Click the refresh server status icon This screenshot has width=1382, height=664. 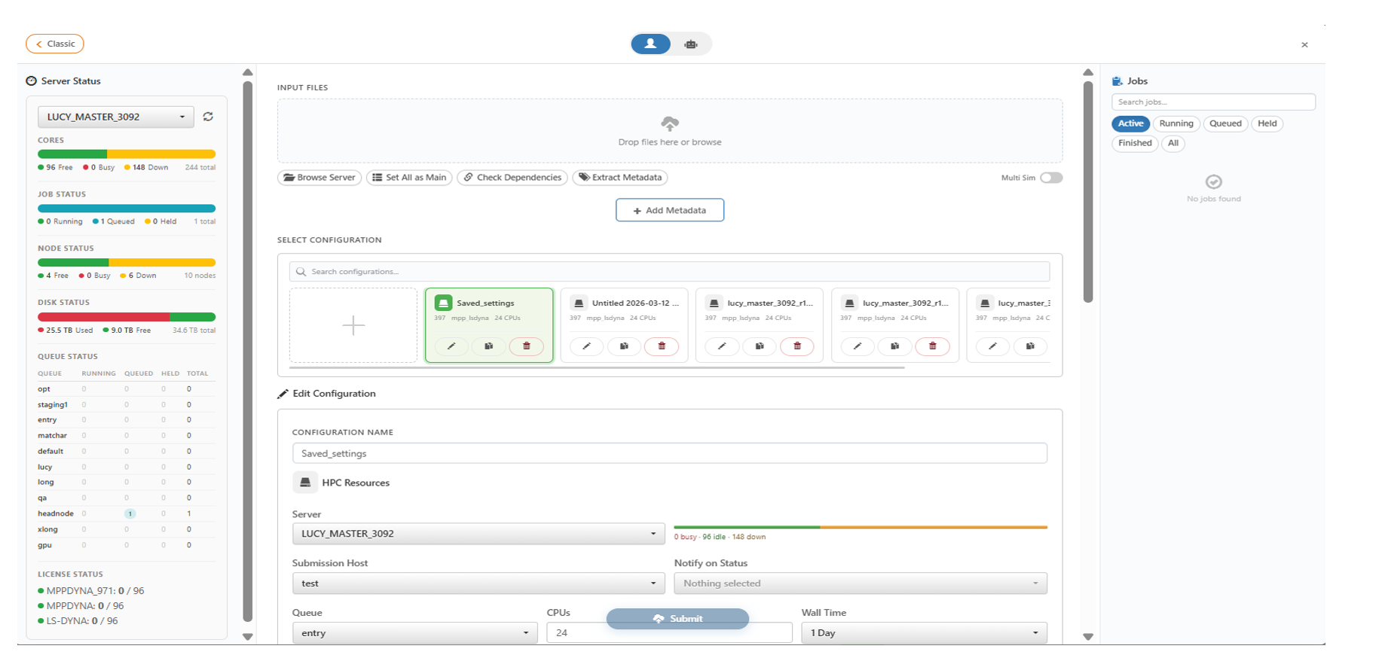(x=208, y=117)
